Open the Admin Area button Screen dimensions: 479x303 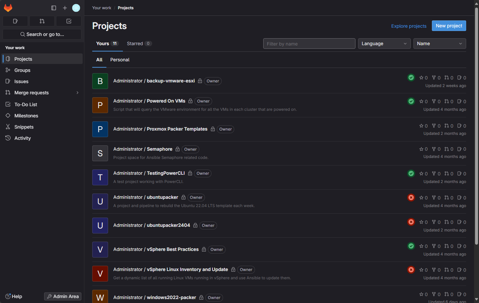click(x=63, y=296)
